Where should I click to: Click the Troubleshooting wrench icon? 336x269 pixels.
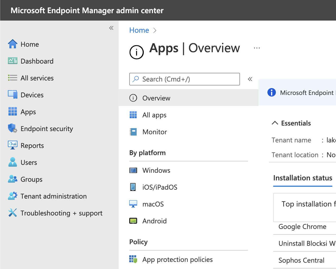coord(13,213)
